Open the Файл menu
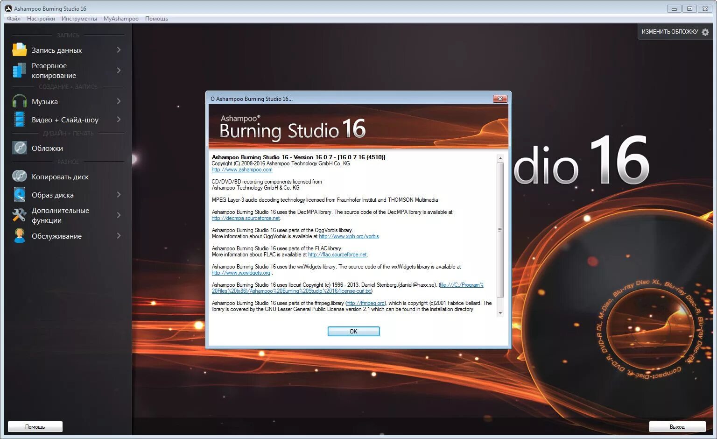This screenshot has height=439, width=717. click(x=14, y=19)
